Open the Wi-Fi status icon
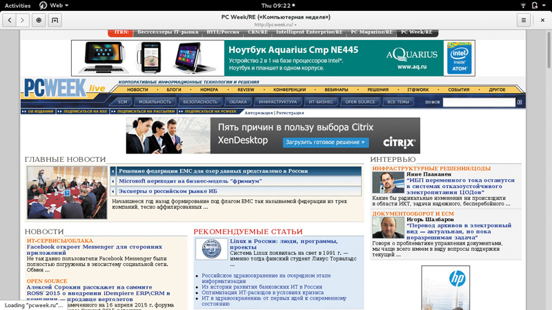This screenshot has width=552, height=310. 523,6
